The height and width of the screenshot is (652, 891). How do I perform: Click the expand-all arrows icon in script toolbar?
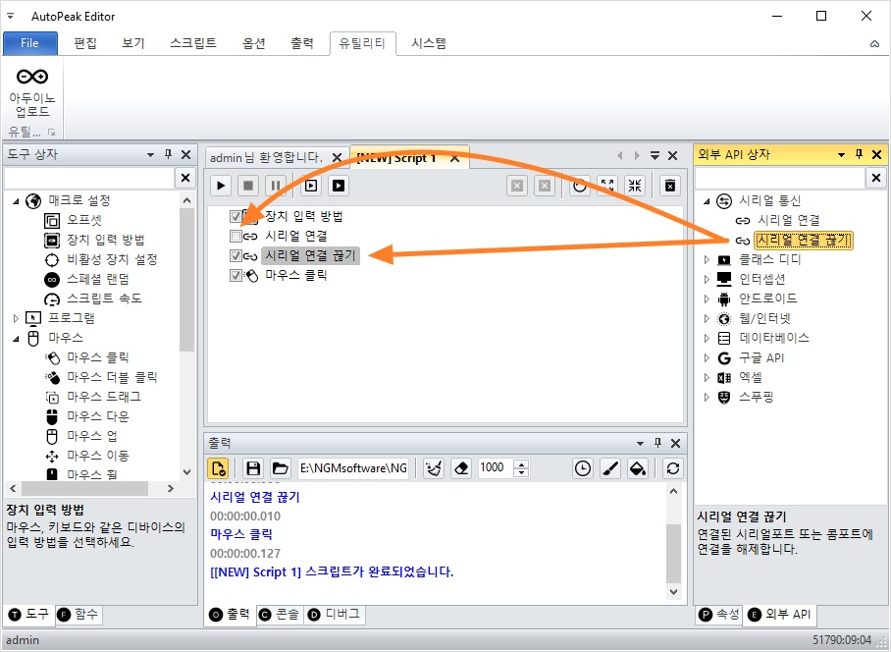pos(607,186)
